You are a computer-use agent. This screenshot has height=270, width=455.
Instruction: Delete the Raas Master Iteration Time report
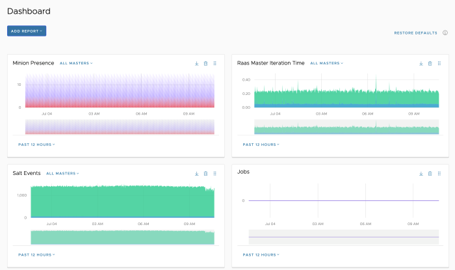coord(430,63)
